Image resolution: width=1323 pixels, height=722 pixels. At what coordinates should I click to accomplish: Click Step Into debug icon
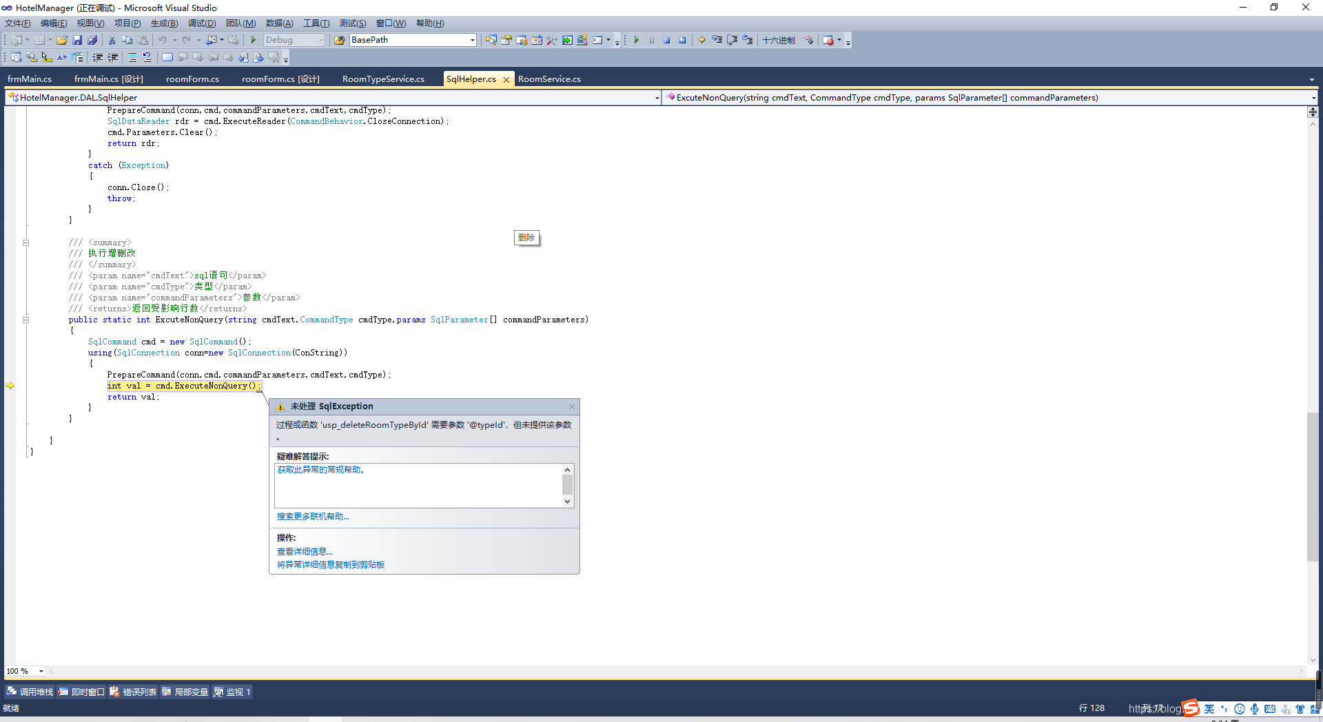pyautogui.click(x=717, y=41)
